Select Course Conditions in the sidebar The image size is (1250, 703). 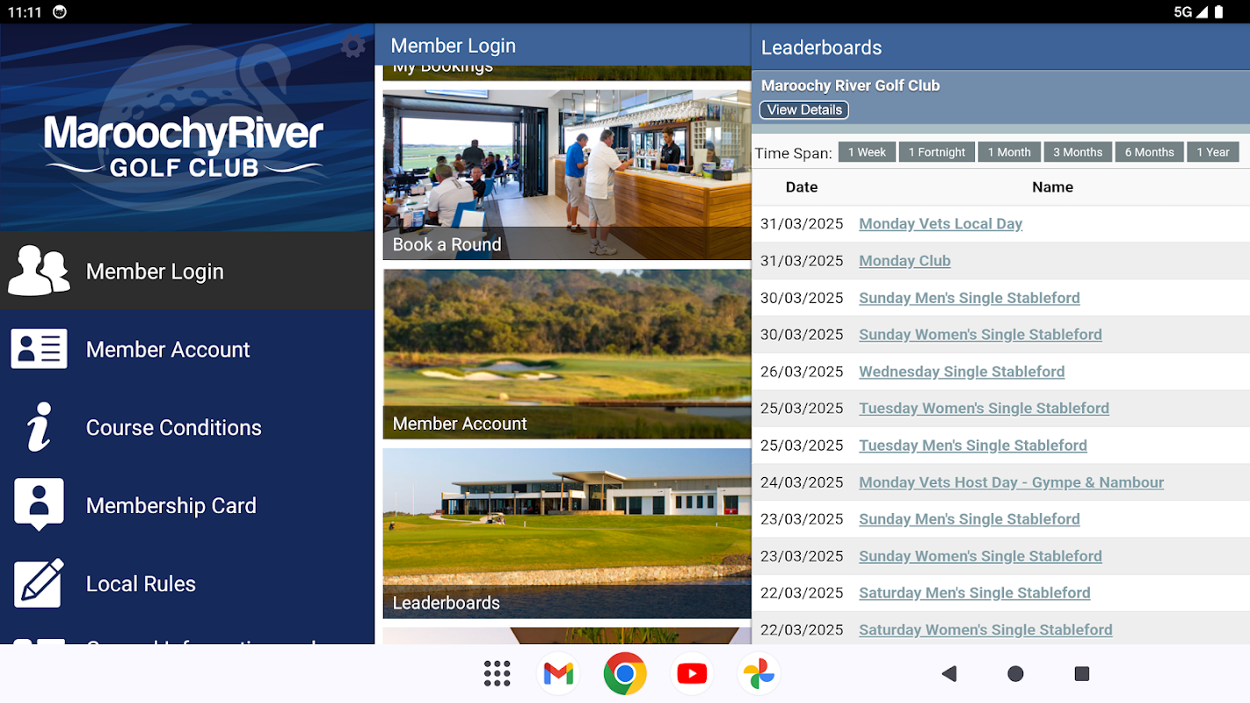(187, 427)
